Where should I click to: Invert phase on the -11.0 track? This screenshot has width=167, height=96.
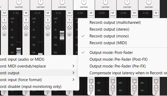(x=47, y=34)
